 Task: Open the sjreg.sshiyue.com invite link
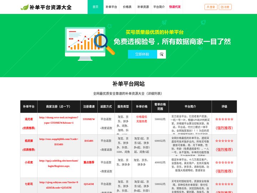tap(59, 185)
